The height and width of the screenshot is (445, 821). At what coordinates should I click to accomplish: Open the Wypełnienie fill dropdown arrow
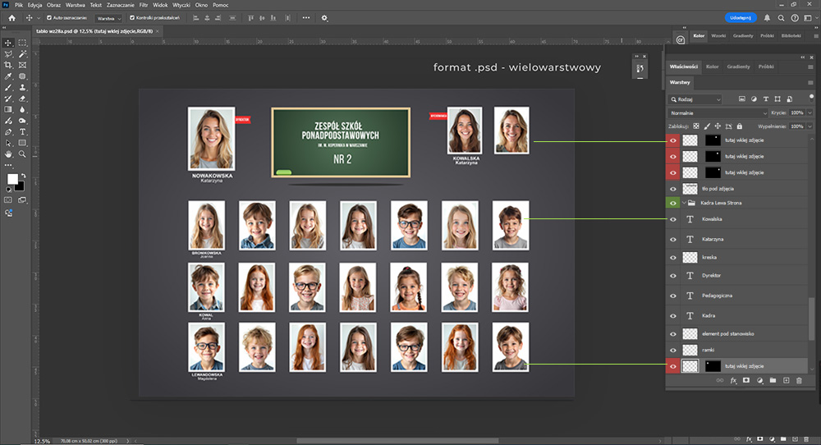pyautogui.click(x=810, y=126)
